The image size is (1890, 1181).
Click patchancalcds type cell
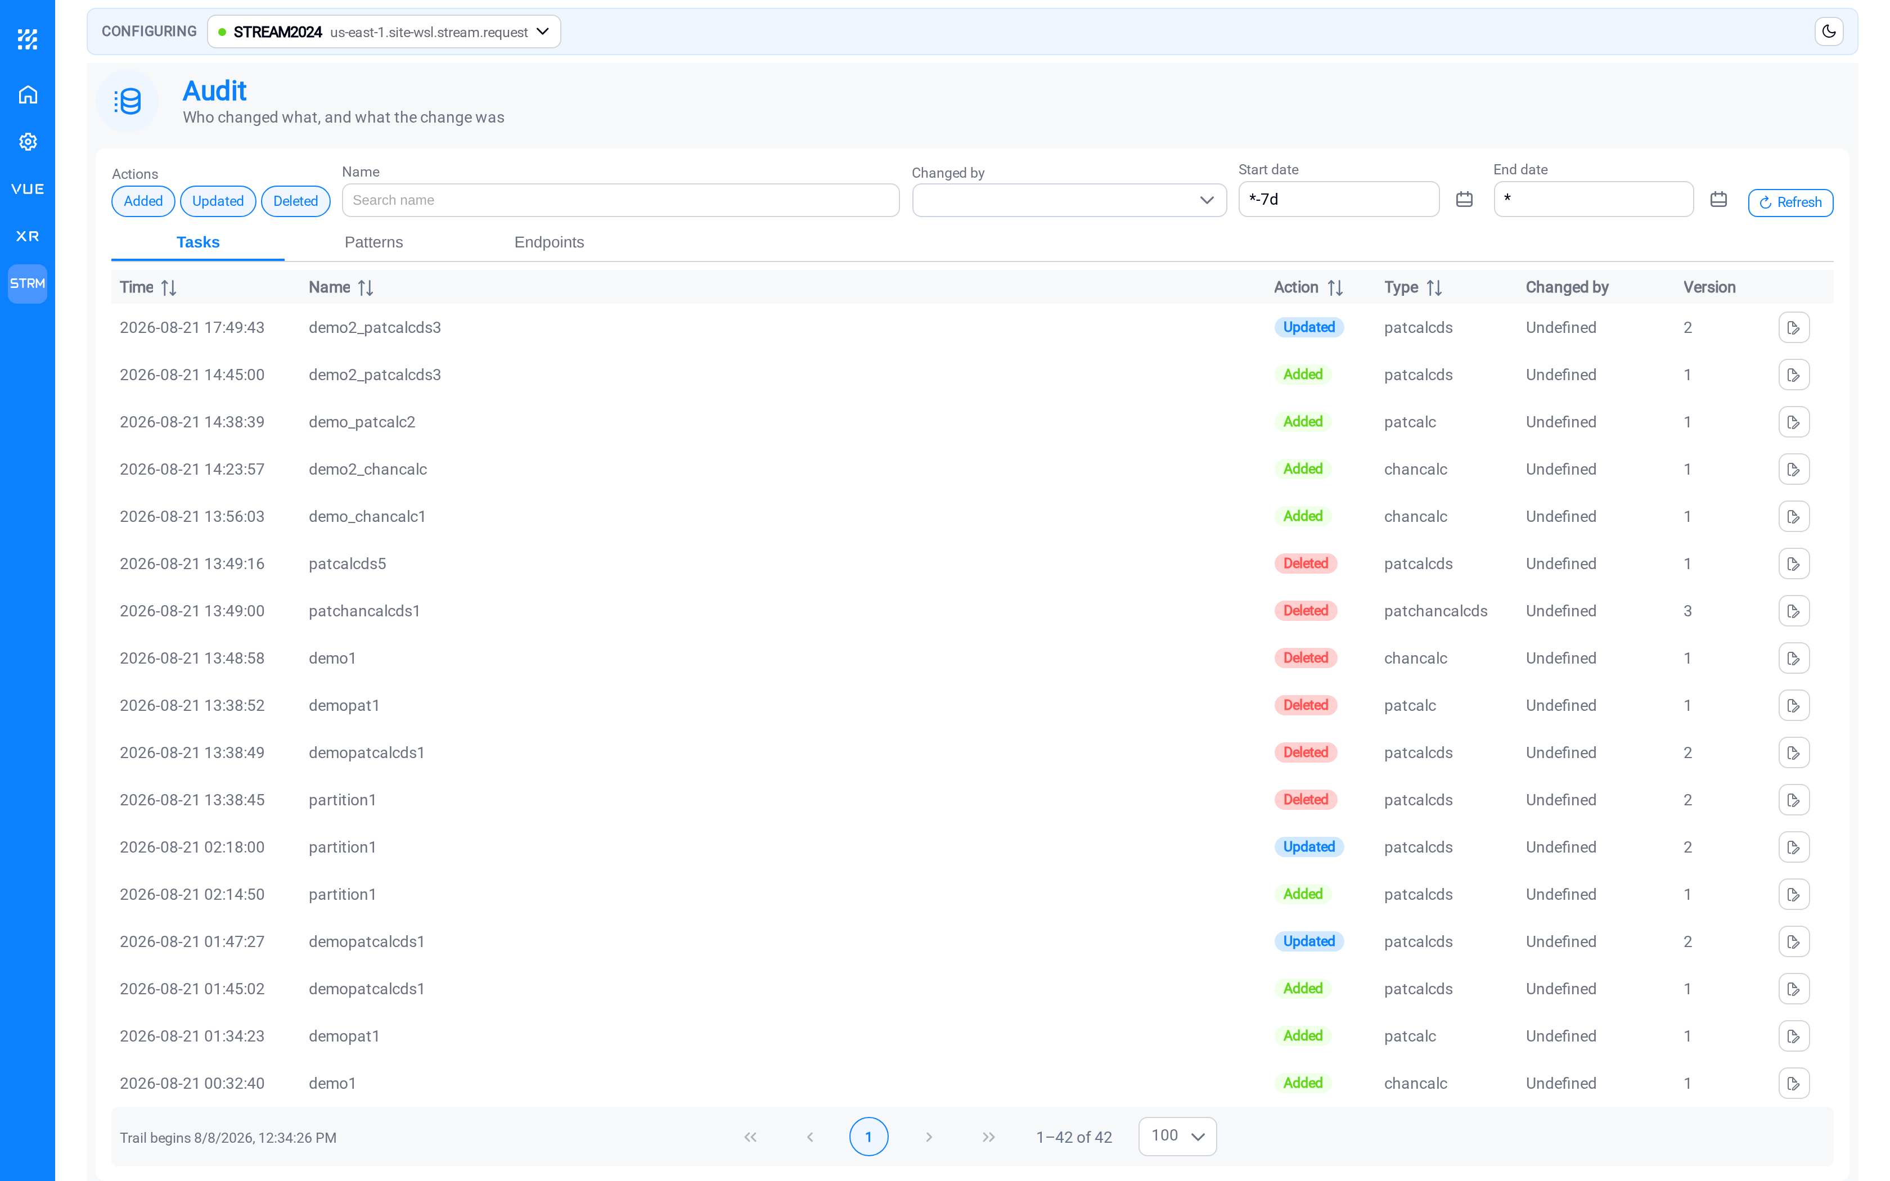(1435, 612)
